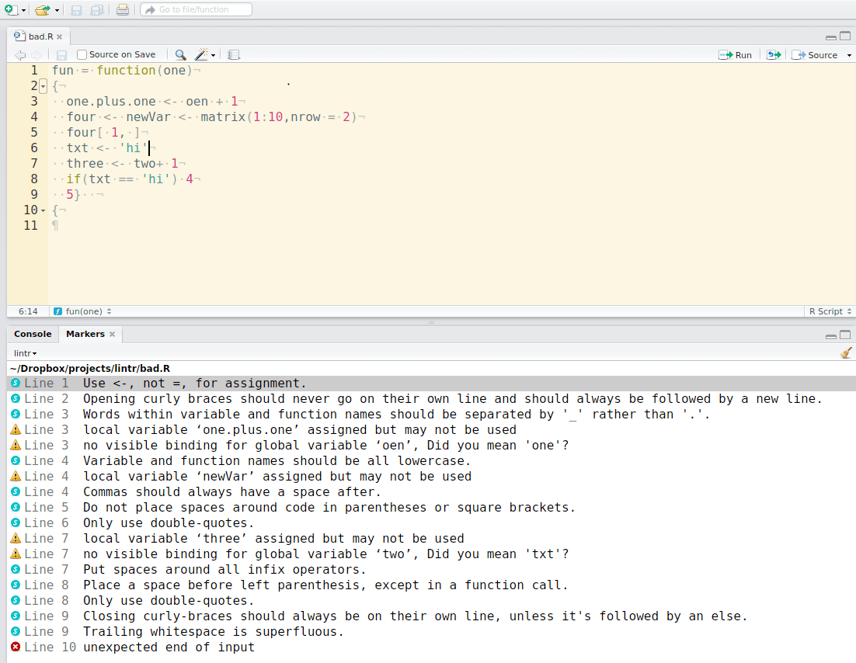
Task: Open an existing file with the folder icon
Action: click(43, 9)
